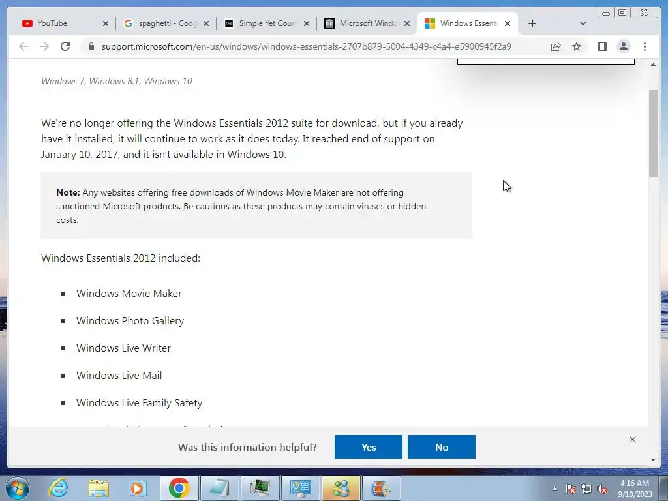668x501 pixels.
Task: View site information via lock icon
Action: pos(91,46)
